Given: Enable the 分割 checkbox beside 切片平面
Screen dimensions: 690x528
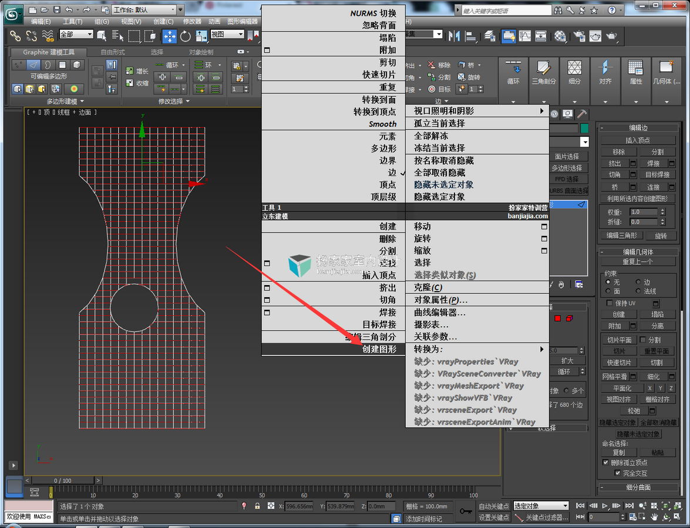Looking at the screenshot, I should 643,340.
